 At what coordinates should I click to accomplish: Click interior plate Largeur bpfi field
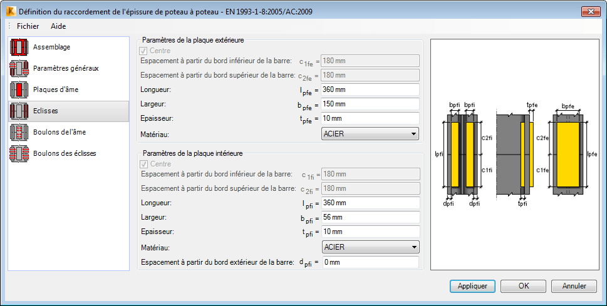(371, 217)
